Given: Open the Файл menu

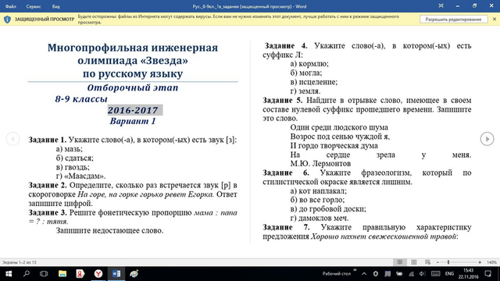Looking at the screenshot, I should tap(11, 6).
